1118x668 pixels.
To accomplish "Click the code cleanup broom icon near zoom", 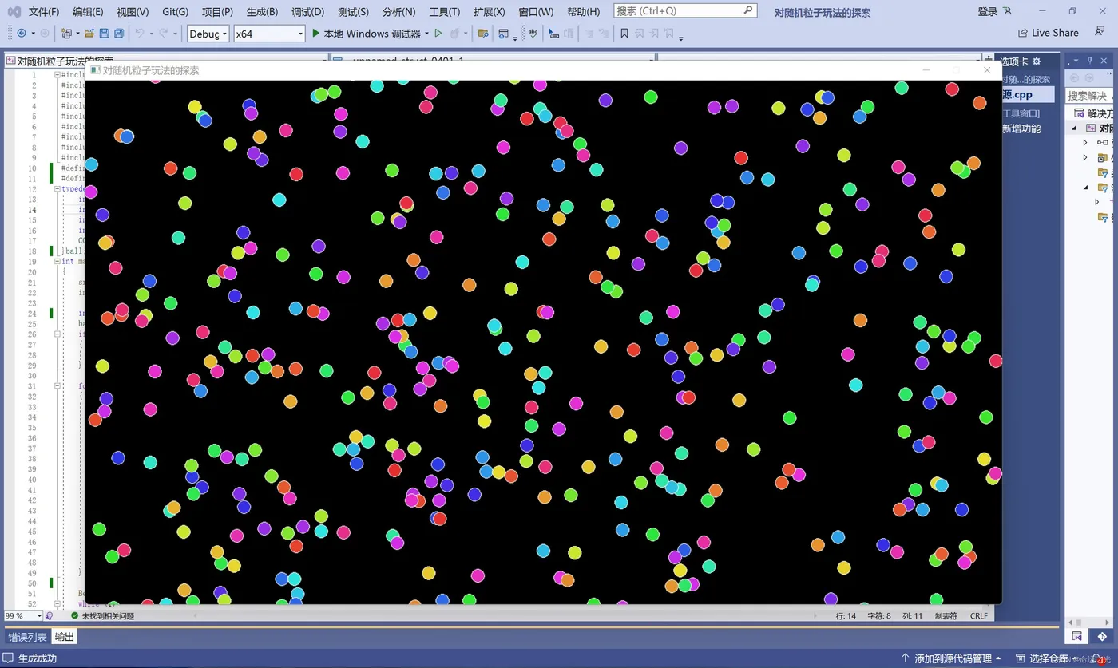I will (x=50, y=616).
